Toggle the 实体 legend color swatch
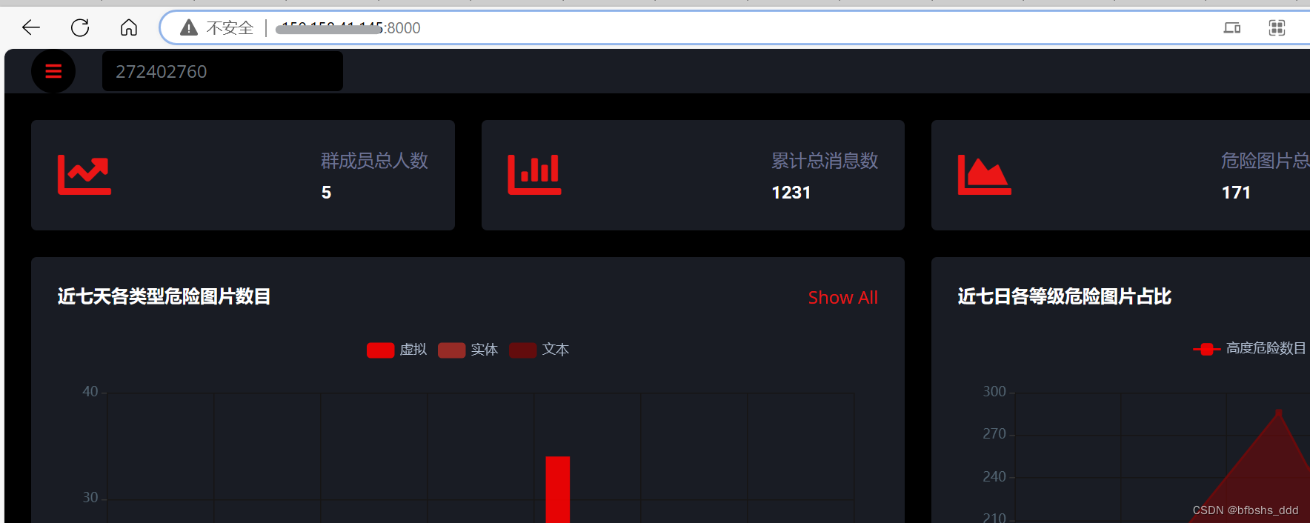Image resolution: width=1310 pixels, height=523 pixels. tap(451, 350)
